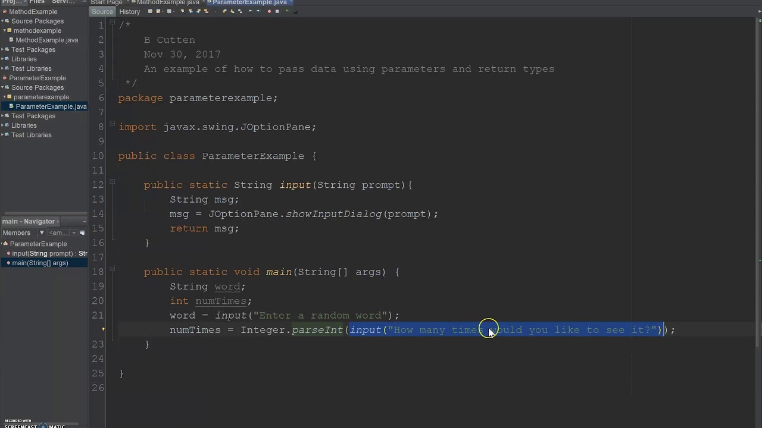The width and height of the screenshot is (762, 428).
Task: Click the class icon next to ParameterExample in Navigator
Action: [x=6, y=244]
